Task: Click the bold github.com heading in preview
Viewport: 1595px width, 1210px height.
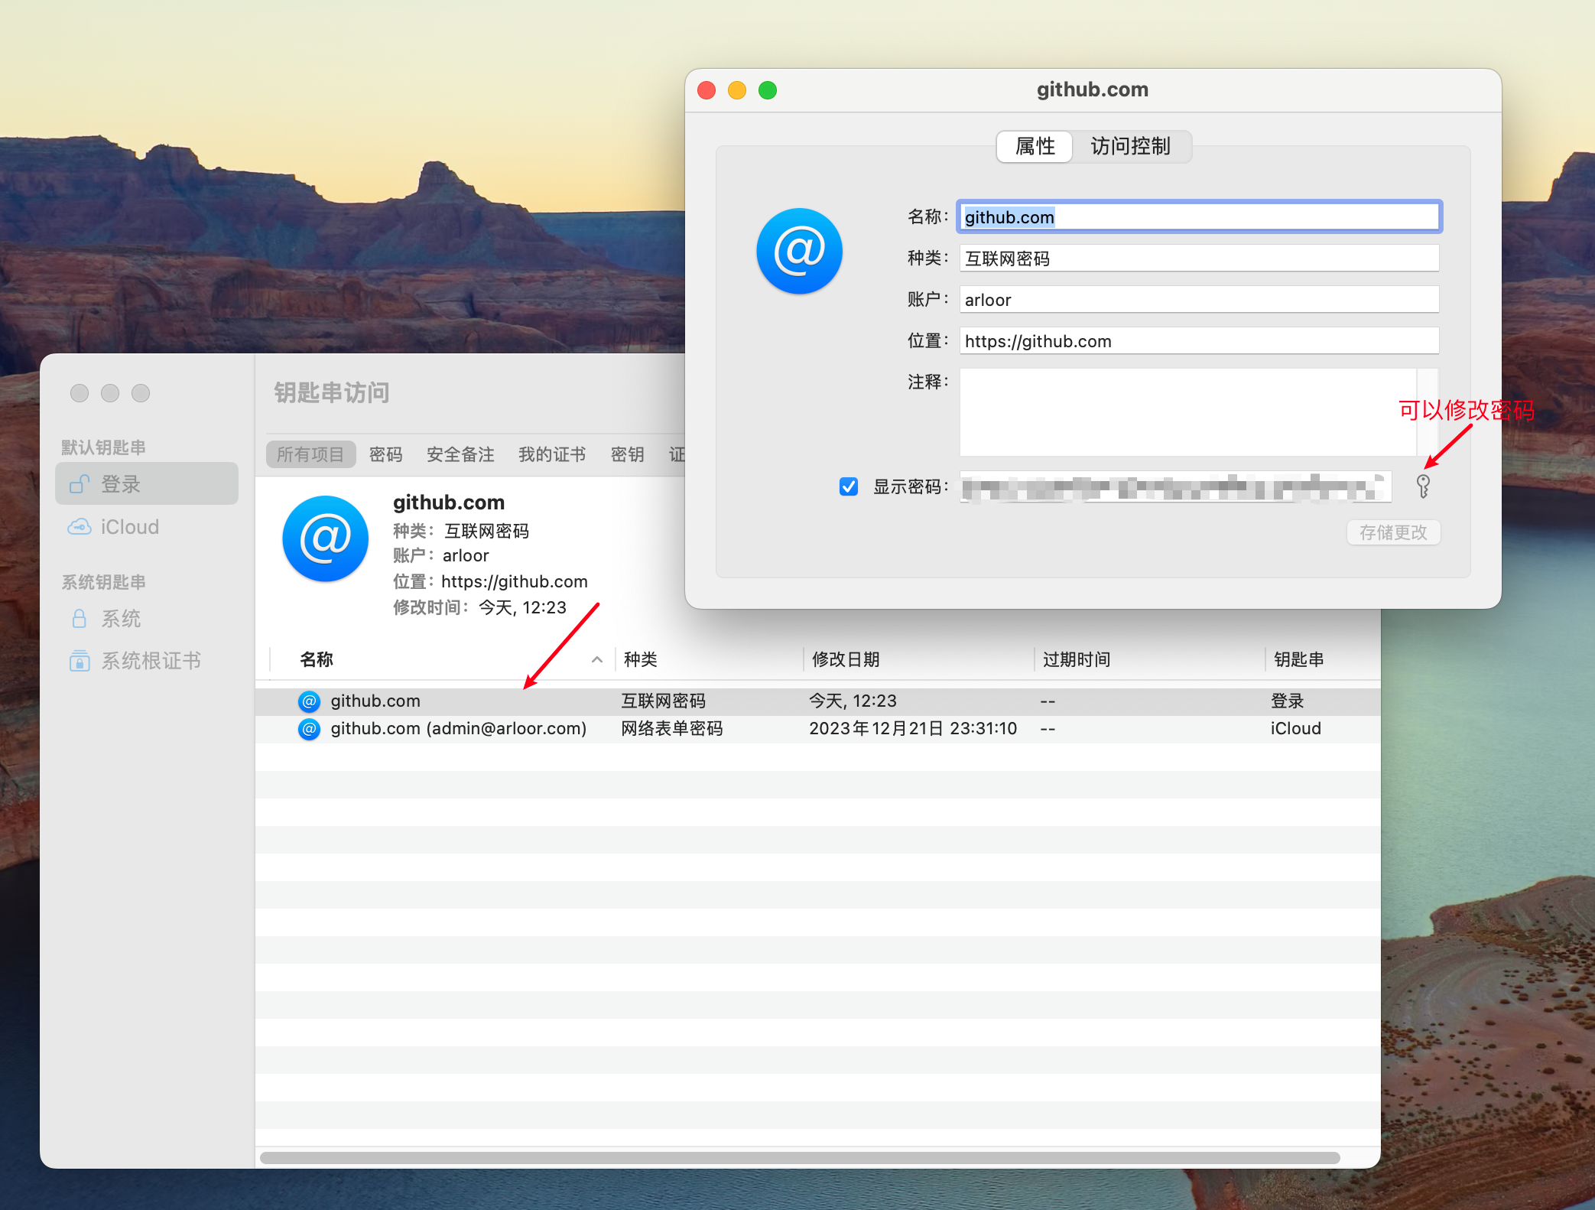Action: tap(449, 503)
